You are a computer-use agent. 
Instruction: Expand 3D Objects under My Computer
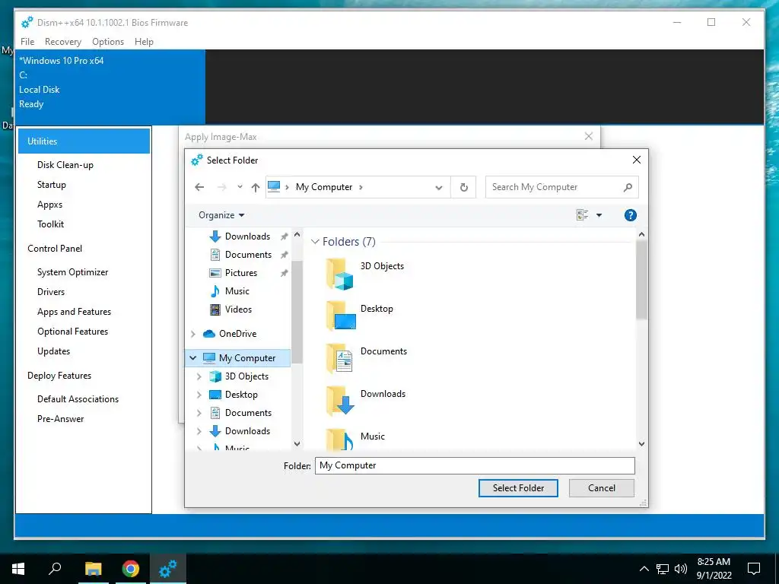click(199, 376)
